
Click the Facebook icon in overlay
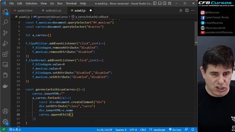pyautogui.click(x=202, y=18)
